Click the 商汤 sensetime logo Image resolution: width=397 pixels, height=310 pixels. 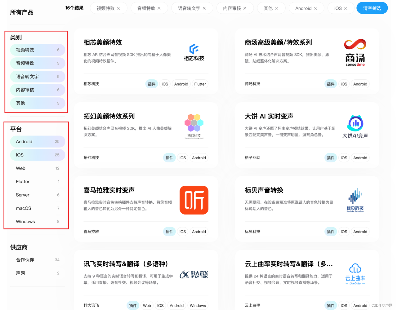coord(355,52)
